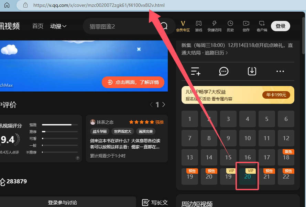
Task: Start a search with the magnifier icon
Action: (x=164, y=26)
